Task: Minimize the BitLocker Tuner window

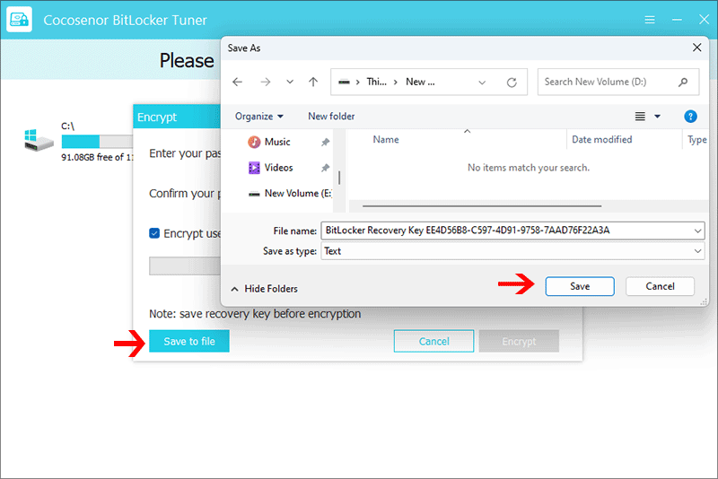Action: pos(677,20)
